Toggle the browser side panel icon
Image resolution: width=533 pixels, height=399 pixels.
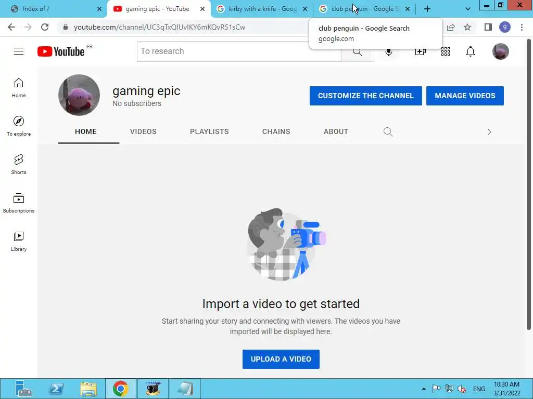[x=488, y=27]
